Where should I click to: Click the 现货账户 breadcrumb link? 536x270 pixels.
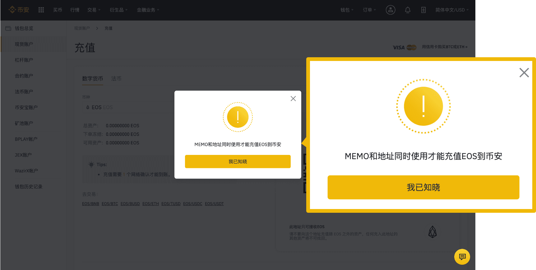click(82, 28)
